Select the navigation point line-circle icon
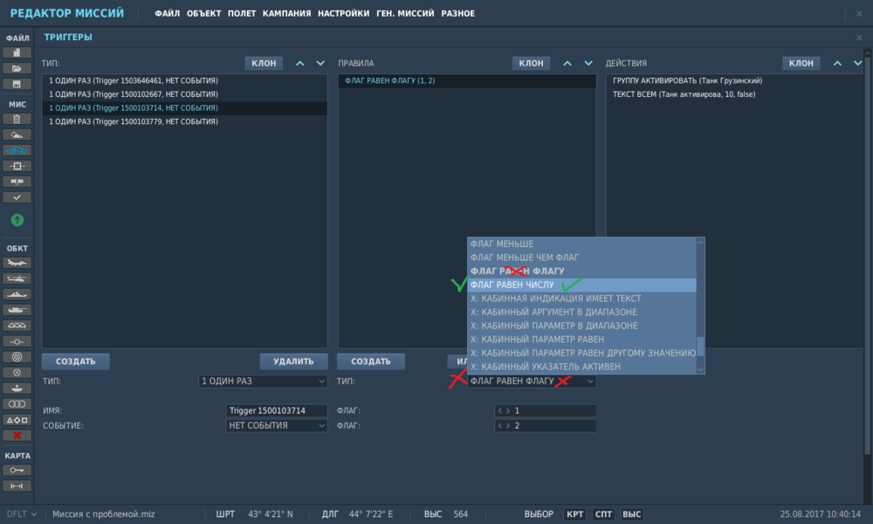 (x=17, y=341)
